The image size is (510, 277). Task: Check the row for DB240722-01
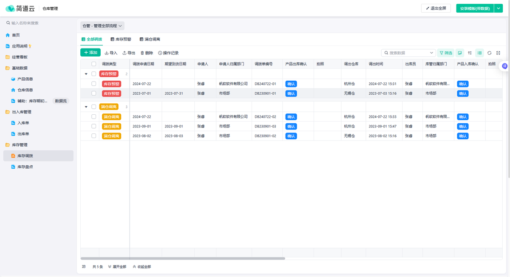(93, 84)
